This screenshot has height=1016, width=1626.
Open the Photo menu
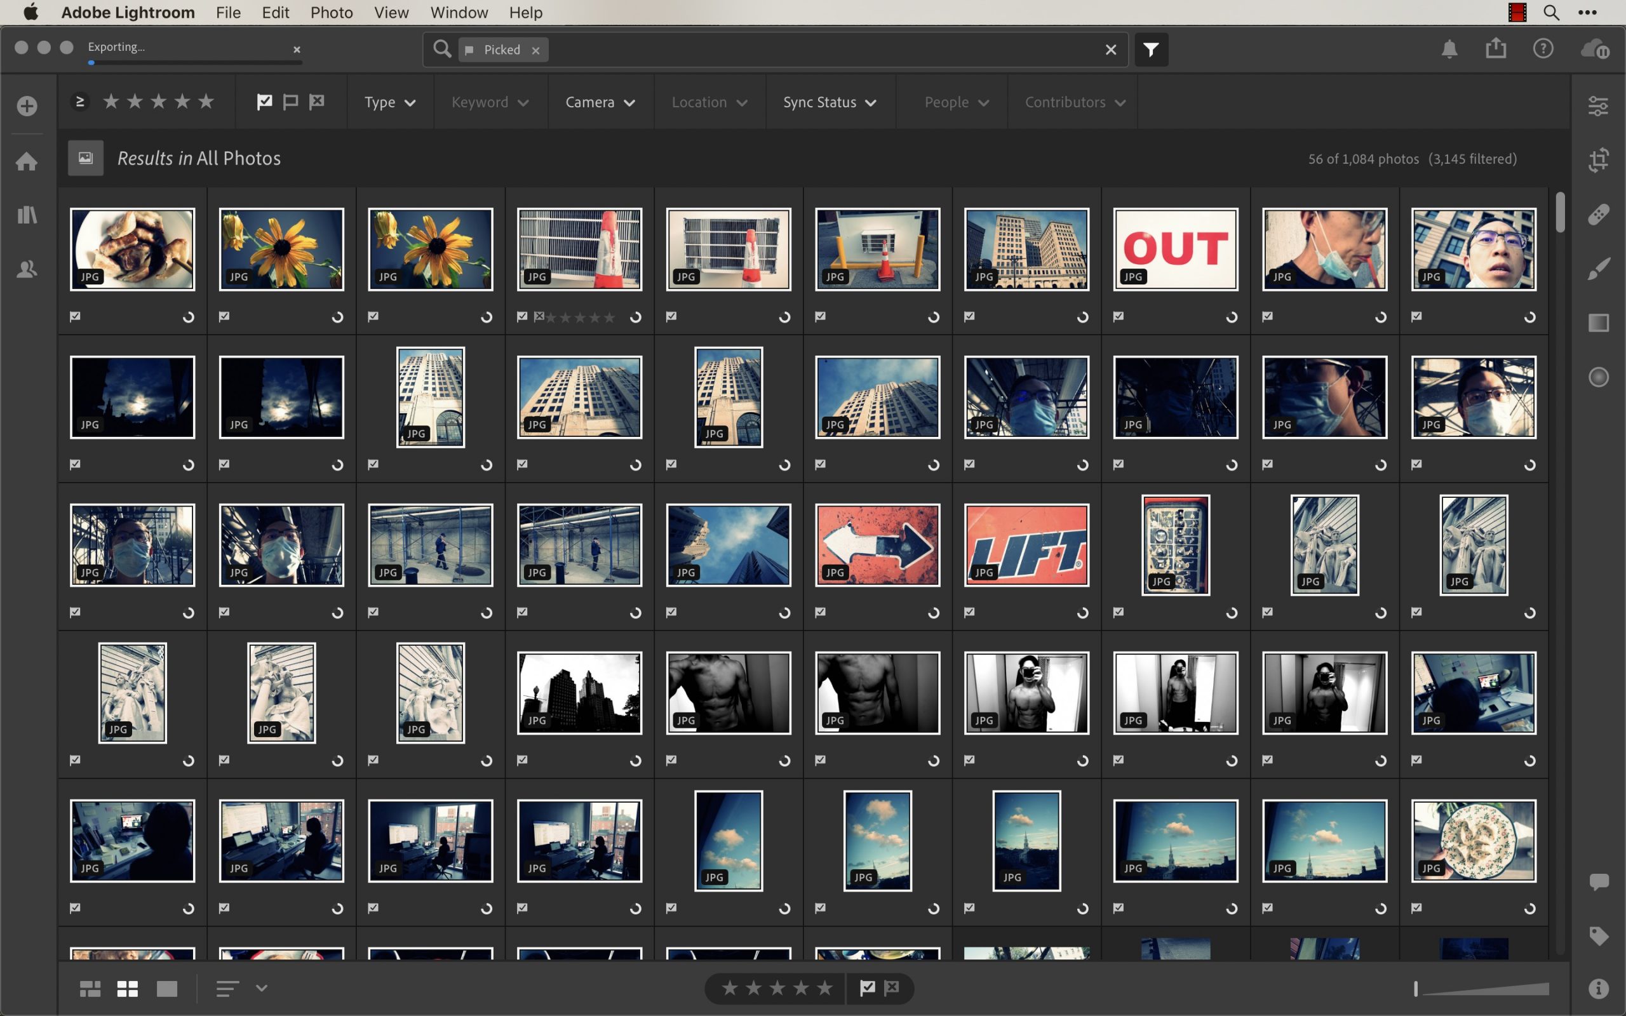tap(332, 12)
